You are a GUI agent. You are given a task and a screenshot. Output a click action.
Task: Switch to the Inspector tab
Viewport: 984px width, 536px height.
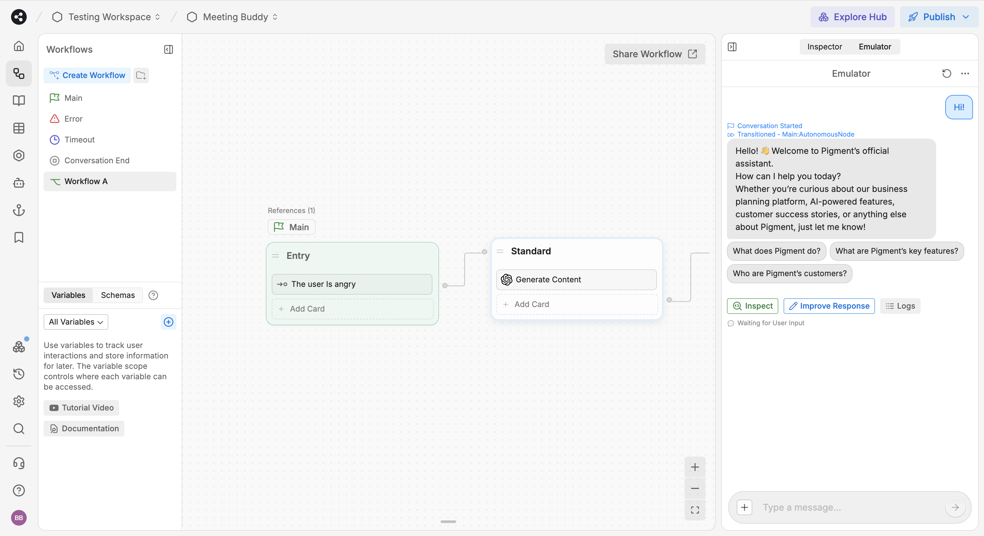point(824,47)
